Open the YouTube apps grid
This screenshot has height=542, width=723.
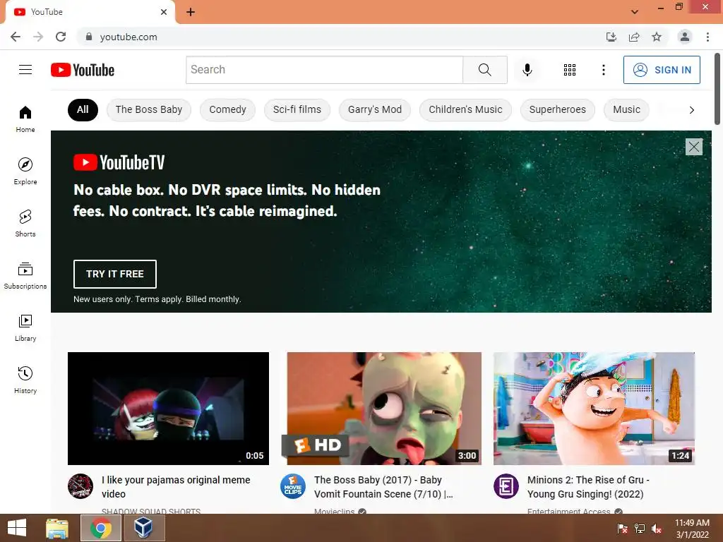(570, 70)
